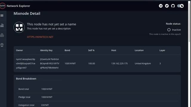Click the 100.00 self percent value
The height and width of the screenshot is (107, 191).
92,63
